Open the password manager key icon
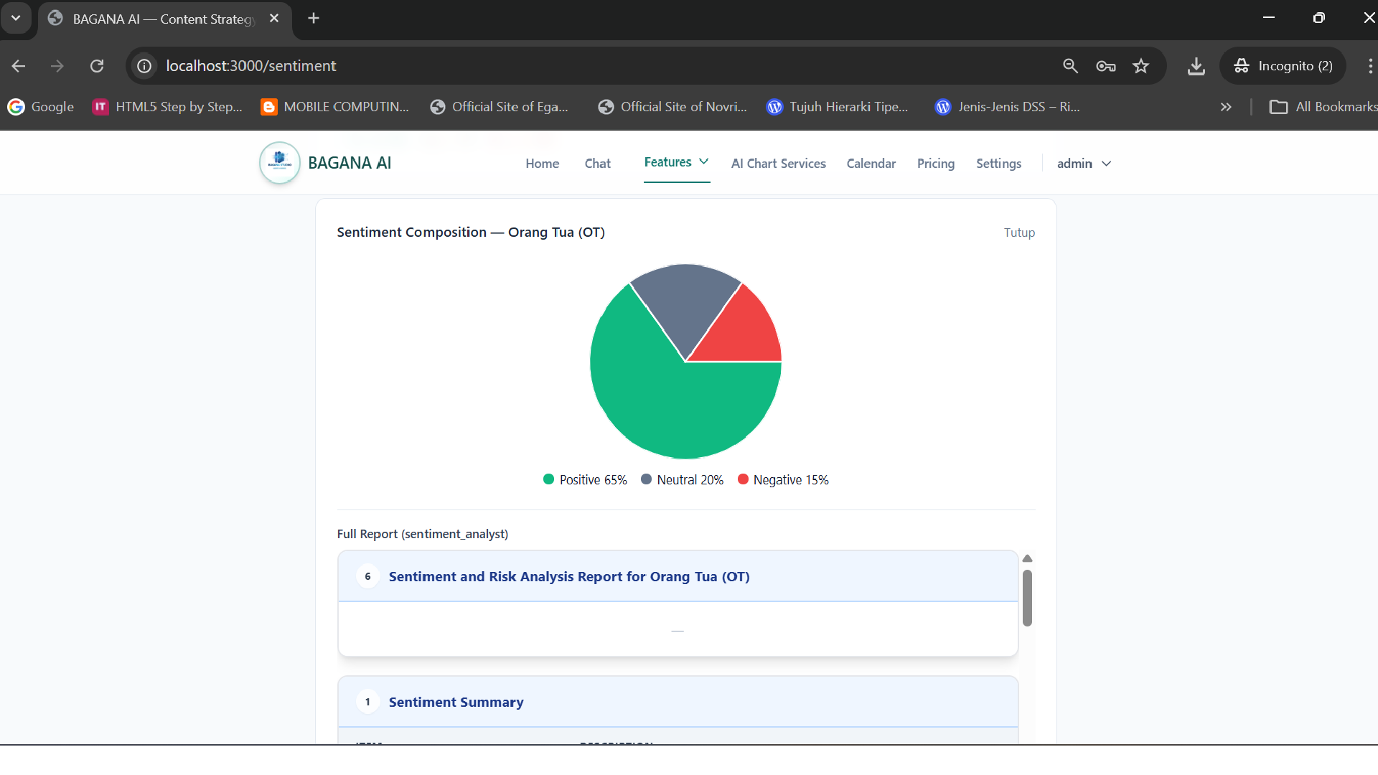This screenshot has height=775, width=1378. (x=1106, y=65)
